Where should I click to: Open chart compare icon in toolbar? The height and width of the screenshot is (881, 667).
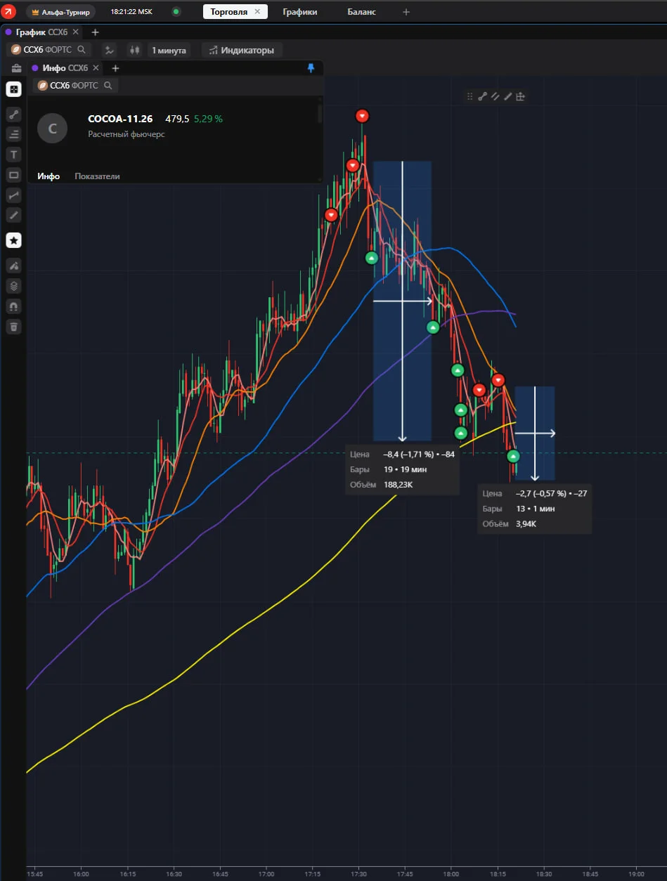(x=109, y=50)
